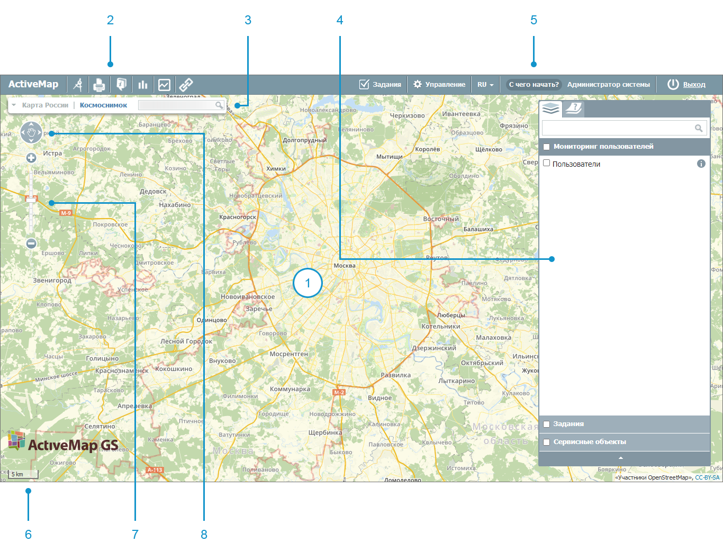The width and height of the screenshot is (723, 560).
Task: Switch basemap to Космоснимок
Action: [x=103, y=105]
